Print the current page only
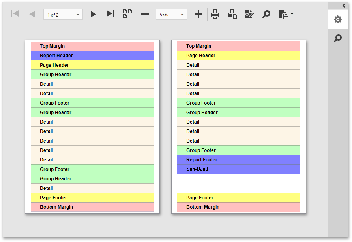352x242 pixels. (232, 14)
